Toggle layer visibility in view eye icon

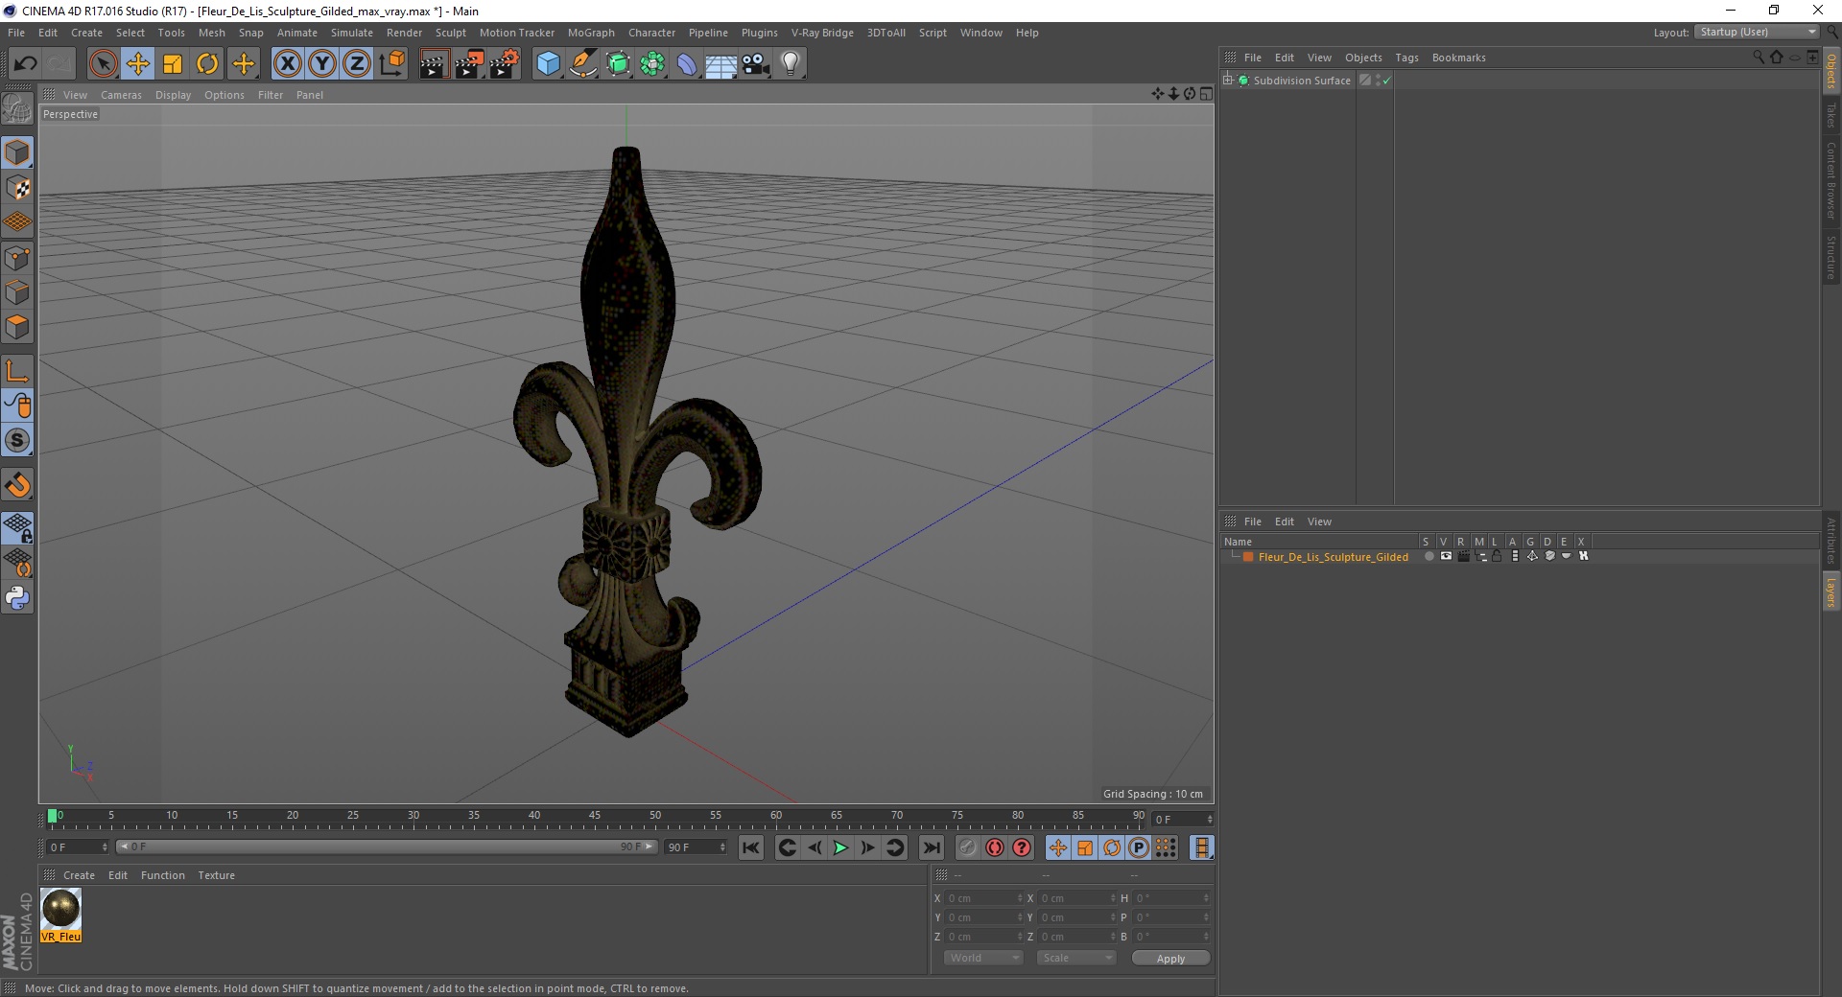(1446, 556)
